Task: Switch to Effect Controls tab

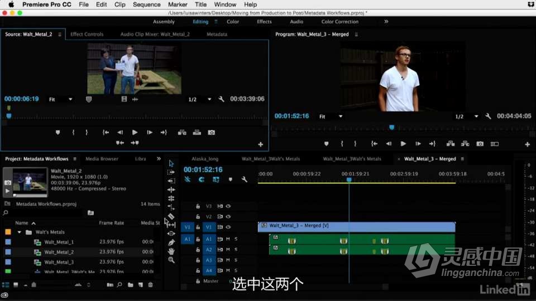Action: pos(87,34)
